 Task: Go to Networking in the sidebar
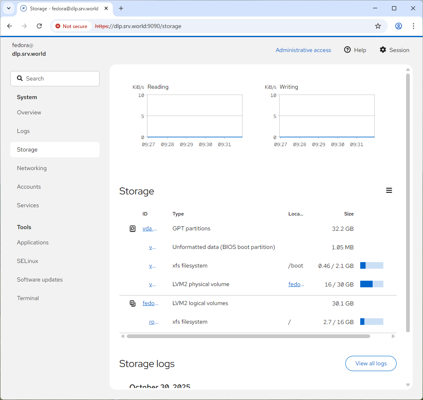point(32,168)
